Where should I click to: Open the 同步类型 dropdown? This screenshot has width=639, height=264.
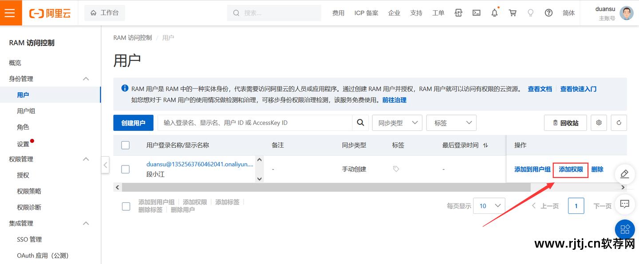click(x=397, y=123)
